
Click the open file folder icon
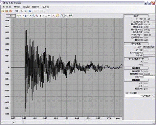(x=3, y=11)
